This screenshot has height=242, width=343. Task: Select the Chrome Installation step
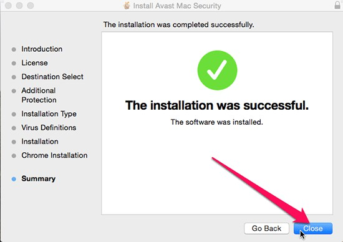click(x=54, y=155)
